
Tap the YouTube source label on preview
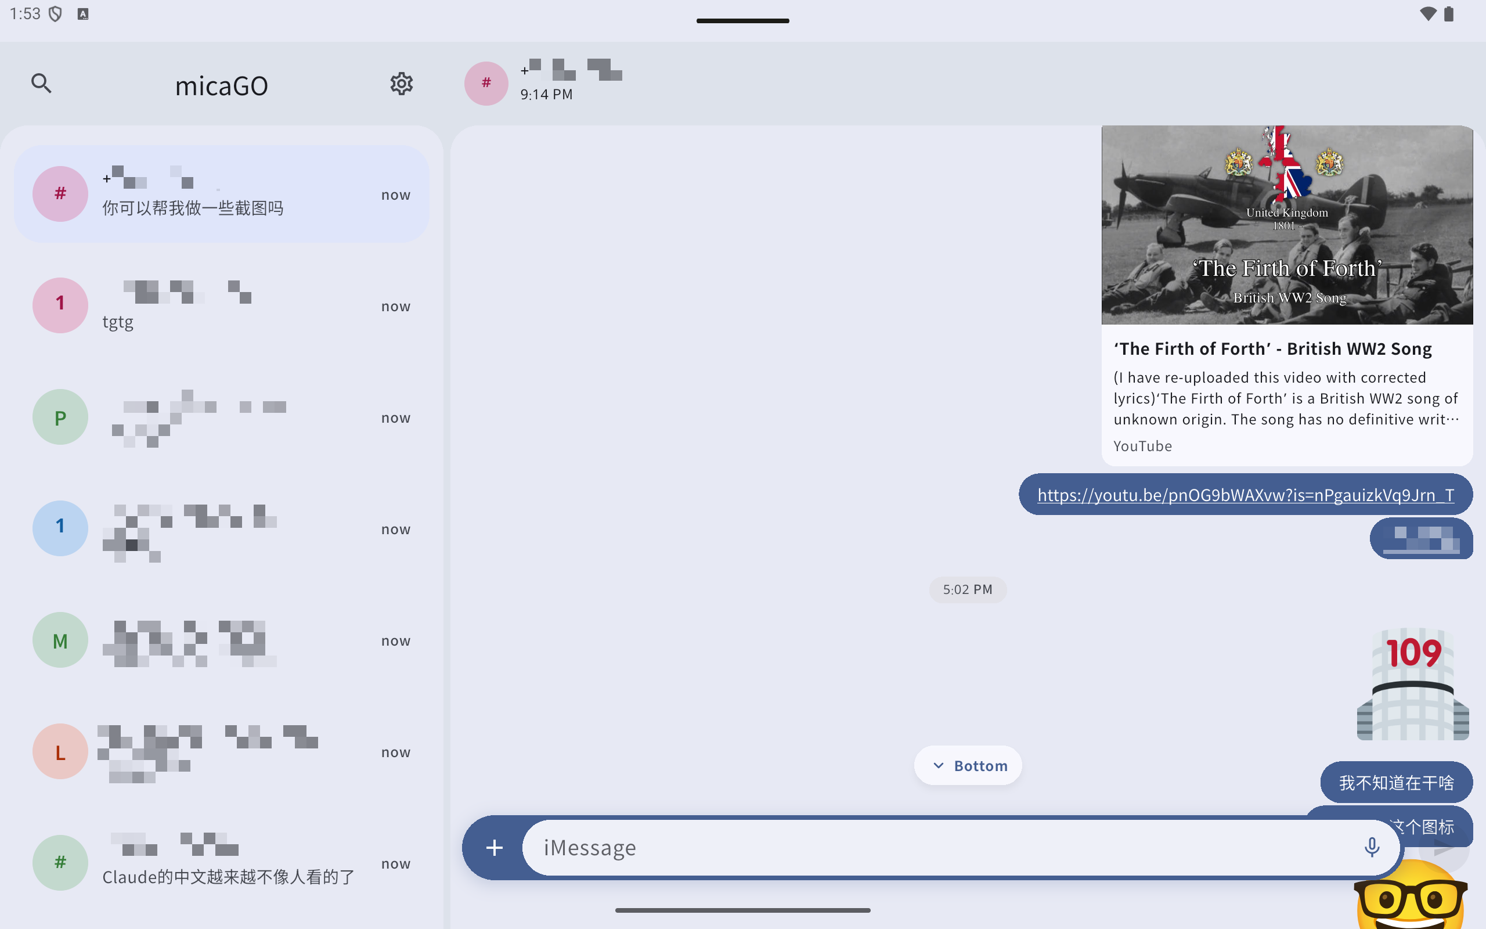[1143, 446]
